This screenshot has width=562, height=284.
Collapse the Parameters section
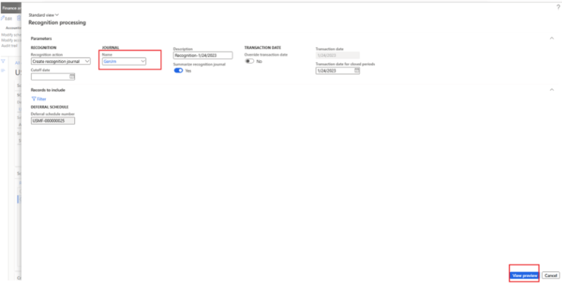click(552, 38)
